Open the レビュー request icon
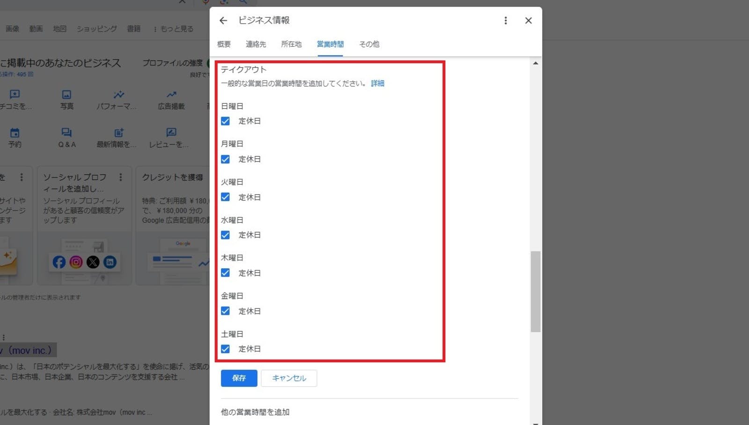The width and height of the screenshot is (749, 425). click(171, 133)
